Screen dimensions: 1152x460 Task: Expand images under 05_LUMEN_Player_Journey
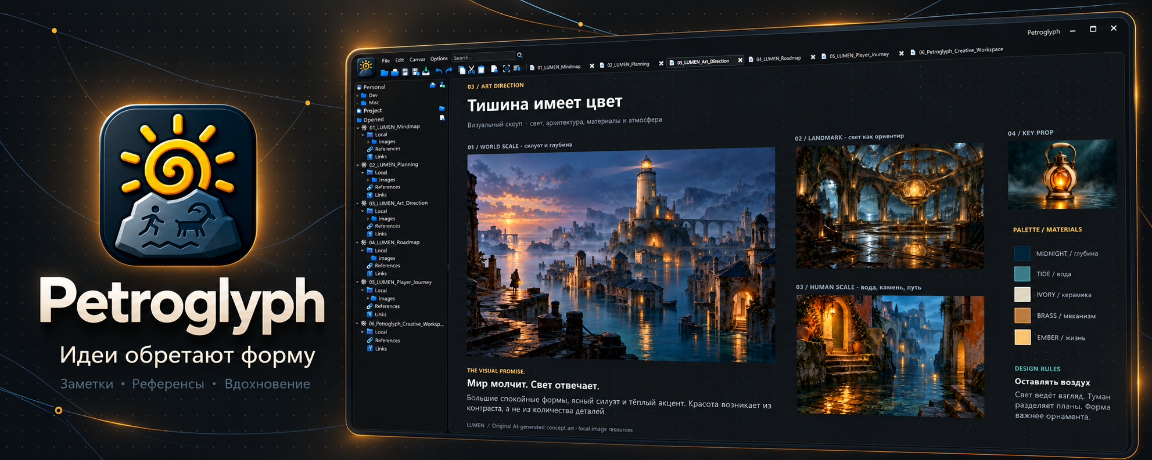368,298
